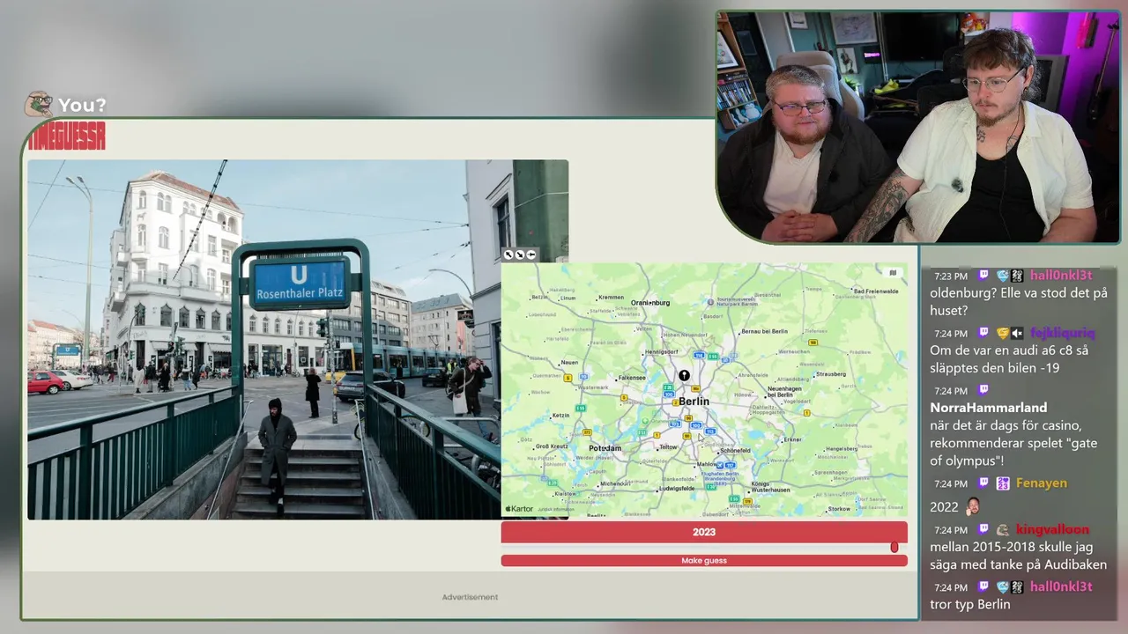Click the pin map icon beside arrows
The width and height of the screenshot is (1128, 634).
(531, 254)
